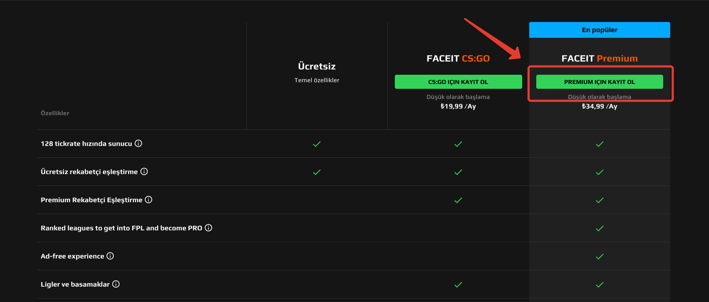Click the 128 tickrate hızında sunucu label
The width and height of the screenshot is (709, 302).
point(86,144)
